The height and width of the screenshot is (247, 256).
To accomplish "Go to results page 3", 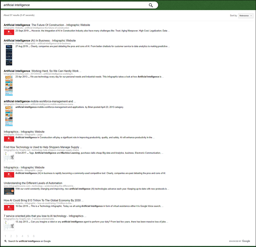I will tap(17, 236).
